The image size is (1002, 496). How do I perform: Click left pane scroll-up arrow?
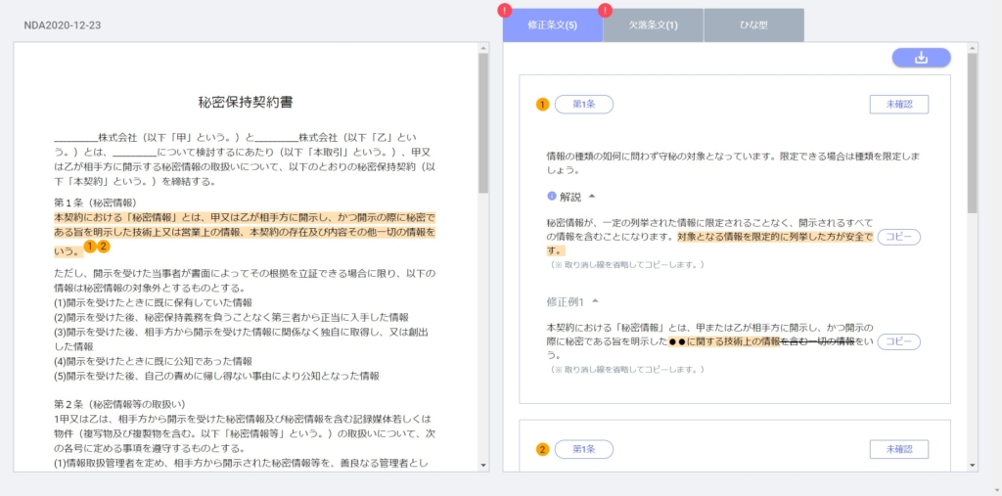click(x=483, y=48)
